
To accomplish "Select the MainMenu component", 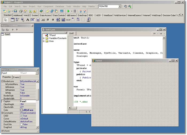I will coord(18,20).
